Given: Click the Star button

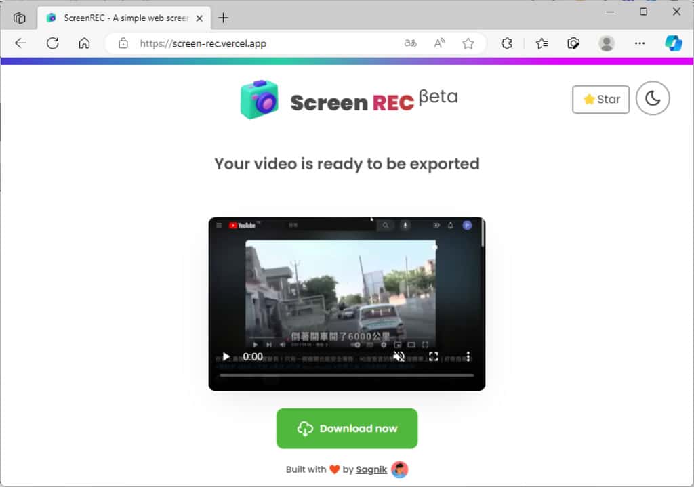Looking at the screenshot, I should (600, 99).
